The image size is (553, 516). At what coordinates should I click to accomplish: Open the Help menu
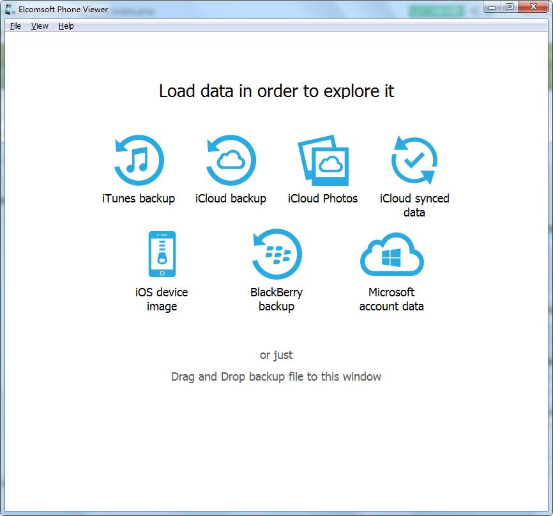coord(66,26)
